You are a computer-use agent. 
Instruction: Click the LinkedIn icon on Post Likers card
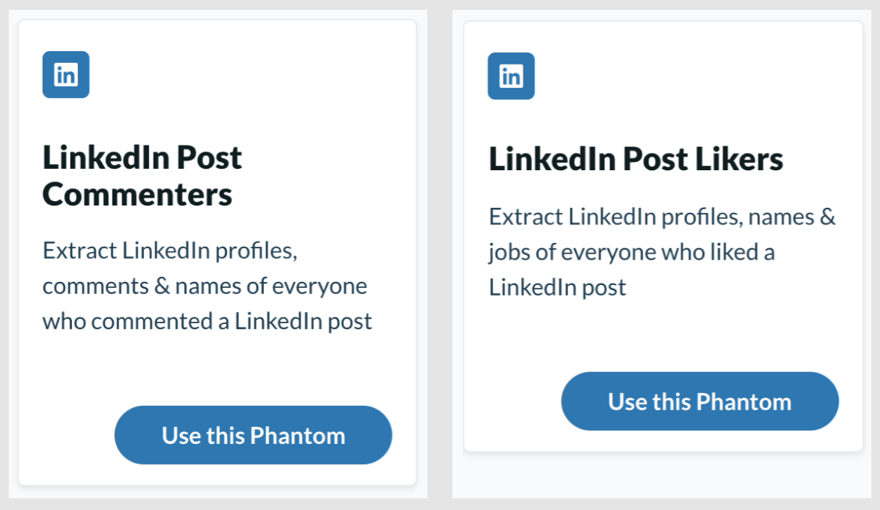pos(511,76)
